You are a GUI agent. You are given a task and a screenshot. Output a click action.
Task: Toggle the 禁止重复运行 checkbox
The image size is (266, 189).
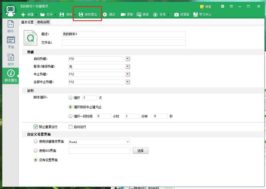(x=36, y=127)
